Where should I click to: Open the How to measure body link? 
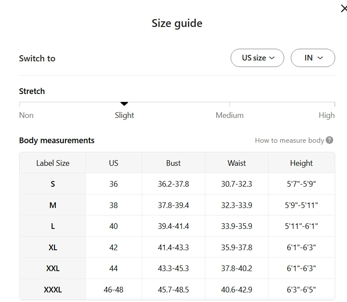[x=289, y=140]
